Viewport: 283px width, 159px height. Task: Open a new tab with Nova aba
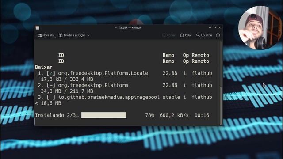click(46, 35)
